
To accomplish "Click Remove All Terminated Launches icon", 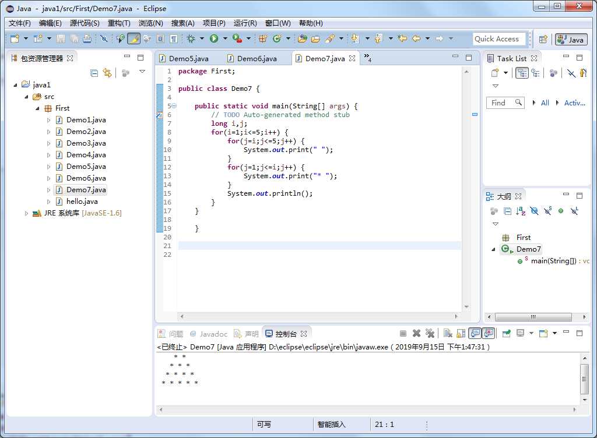I will (430, 333).
